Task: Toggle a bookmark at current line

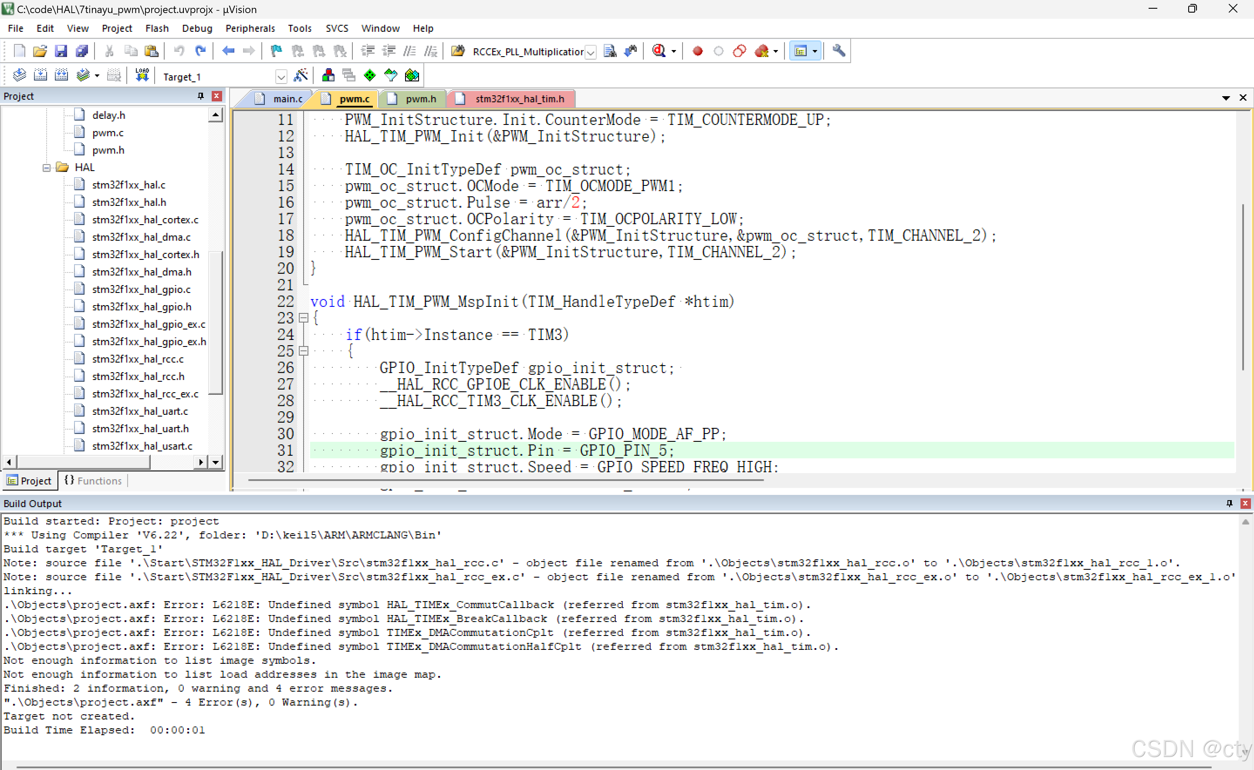Action: click(276, 51)
